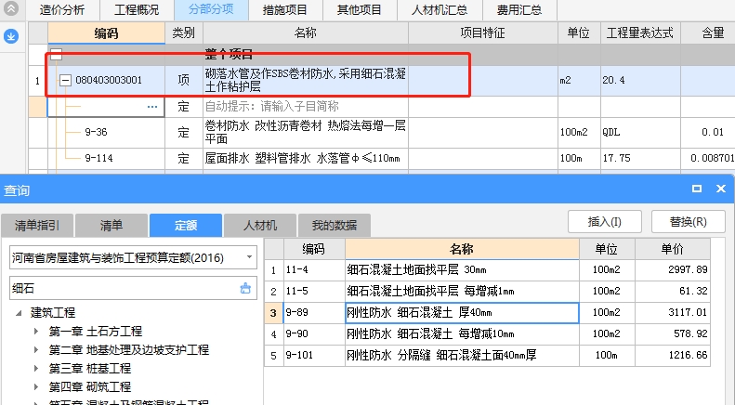Image resolution: width=735 pixels, height=405 pixels.
Task: Collapse item 080403003001 sub-rows
Action: click(65, 80)
